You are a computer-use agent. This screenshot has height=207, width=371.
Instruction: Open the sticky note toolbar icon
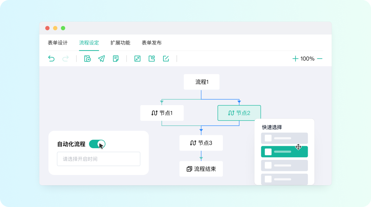click(x=116, y=58)
